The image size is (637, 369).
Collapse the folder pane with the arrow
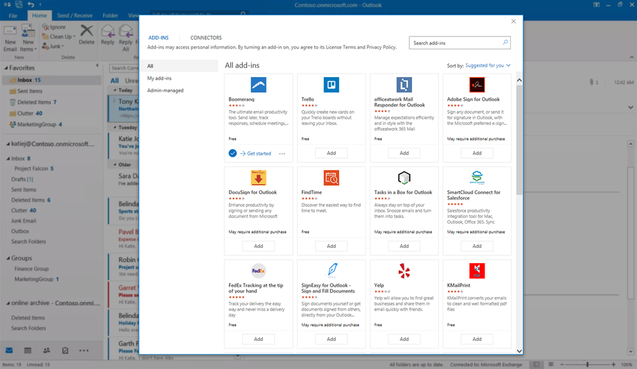(x=97, y=66)
